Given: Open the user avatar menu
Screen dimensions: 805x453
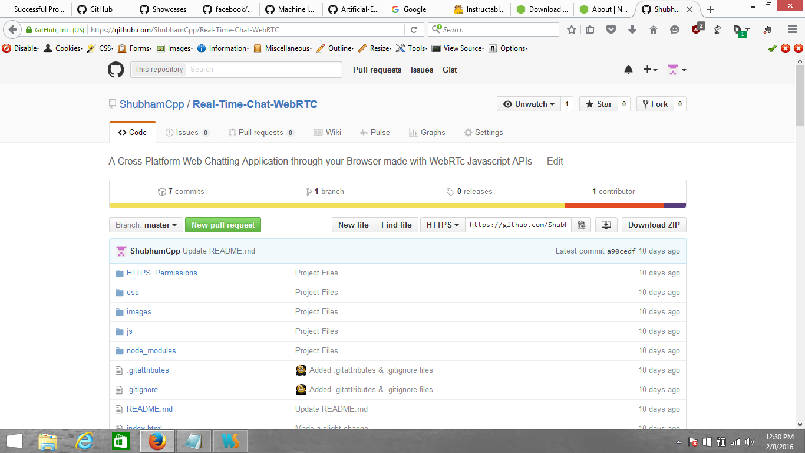Looking at the screenshot, I should pos(677,70).
